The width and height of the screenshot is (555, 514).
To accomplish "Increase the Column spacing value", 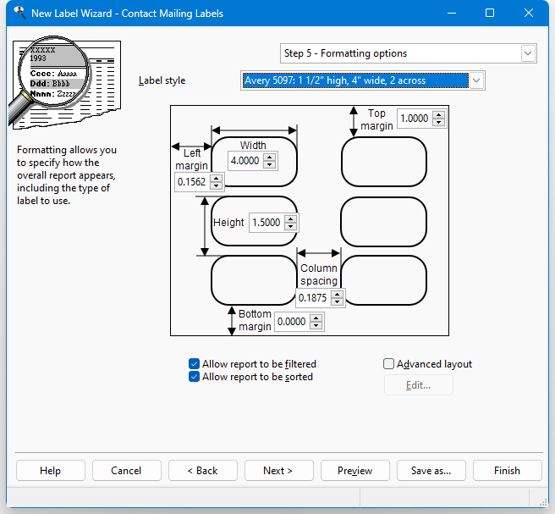I will pyautogui.click(x=338, y=295).
